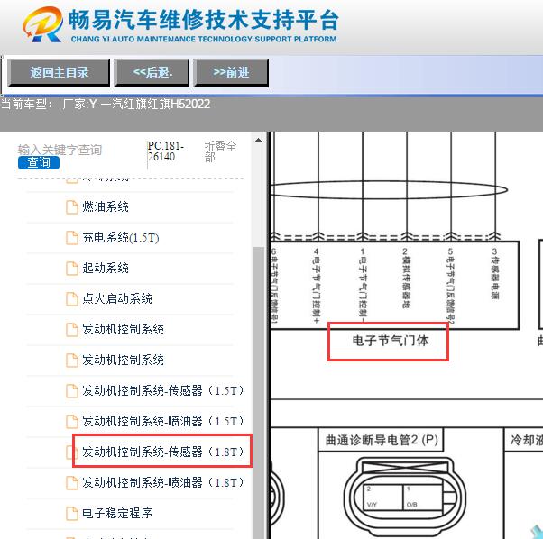Click the blue 查询 search button
The height and width of the screenshot is (539, 543).
pyautogui.click(x=39, y=162)
